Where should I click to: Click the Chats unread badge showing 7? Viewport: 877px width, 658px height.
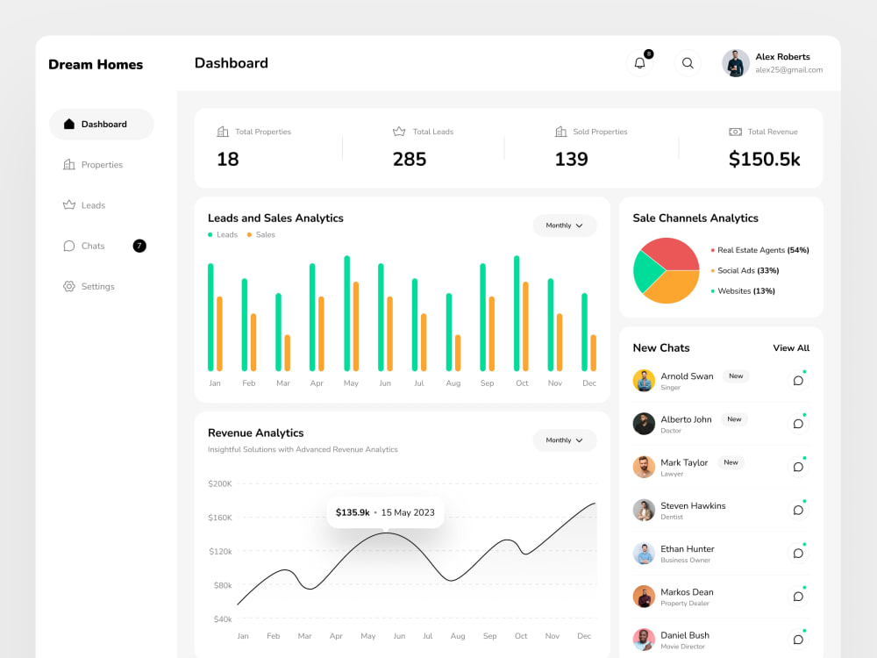coord(139,246)
